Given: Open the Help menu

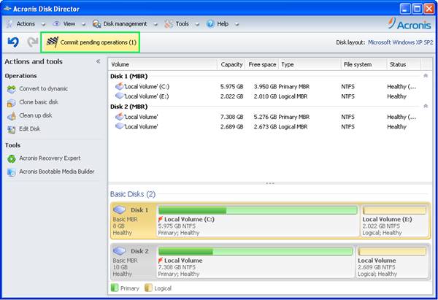Looking at the screenshot, I should click(223, 24).
